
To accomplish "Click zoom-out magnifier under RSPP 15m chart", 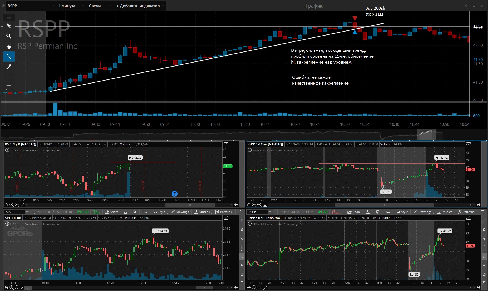I will coord(259,205).
